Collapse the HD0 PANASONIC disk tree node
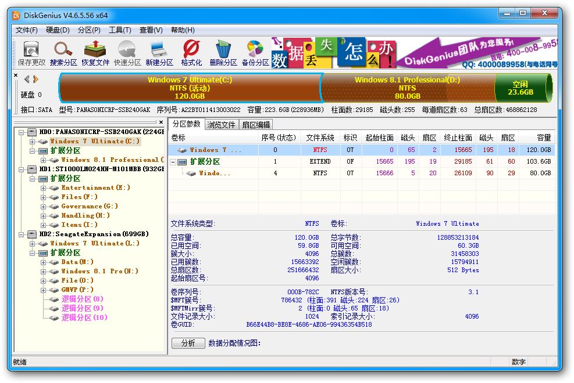Screen dimensions: 574x383 pos(22,132)
